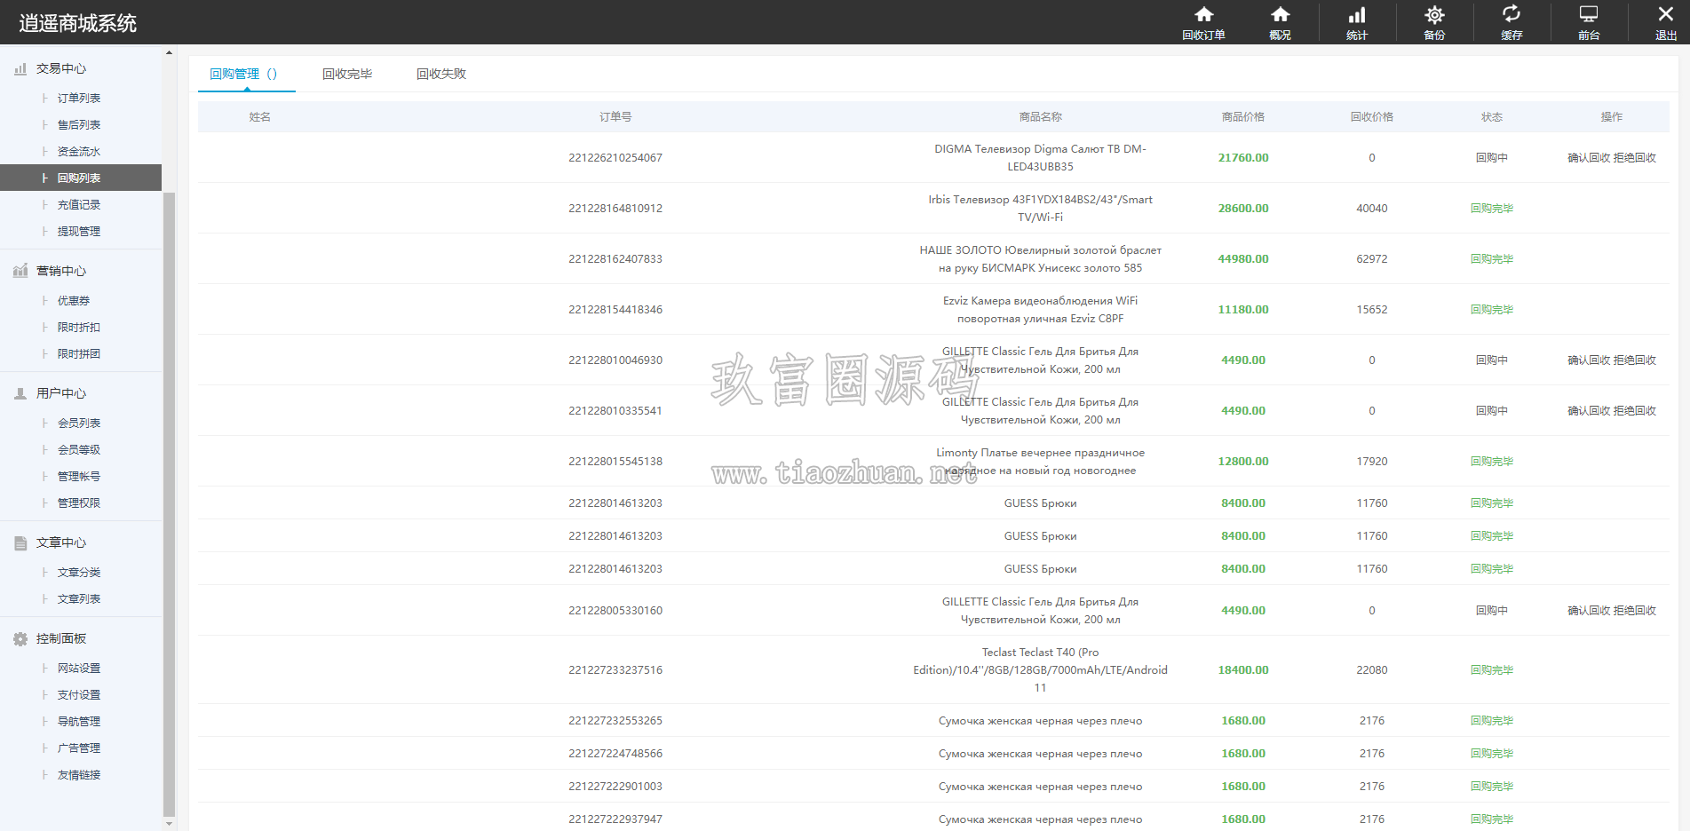Click price 44980.00 in the table
Viewport: 1690px width, 831px height.
(1242, 258)
